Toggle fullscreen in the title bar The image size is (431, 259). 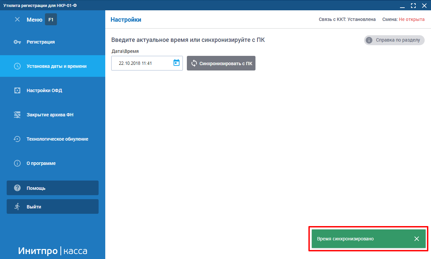tap(413, 5)
